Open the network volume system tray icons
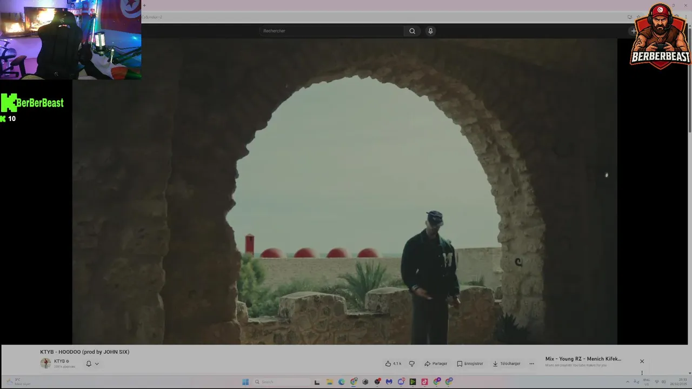The height and width of the screenshot is (389, 692). pos(661,382)
